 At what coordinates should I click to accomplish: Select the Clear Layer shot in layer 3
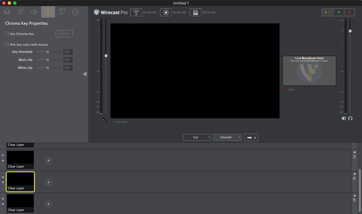point(20,160)
